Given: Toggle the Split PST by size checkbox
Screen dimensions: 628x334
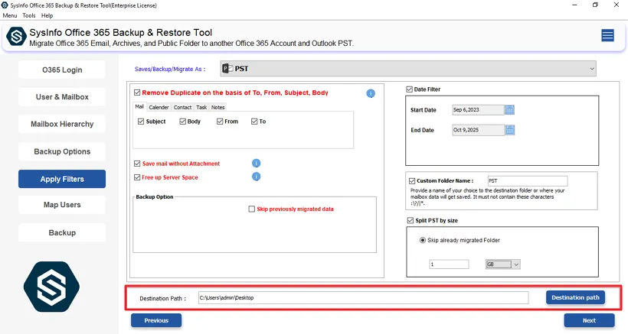Looking at the screenshot, I should pos(410,220).
